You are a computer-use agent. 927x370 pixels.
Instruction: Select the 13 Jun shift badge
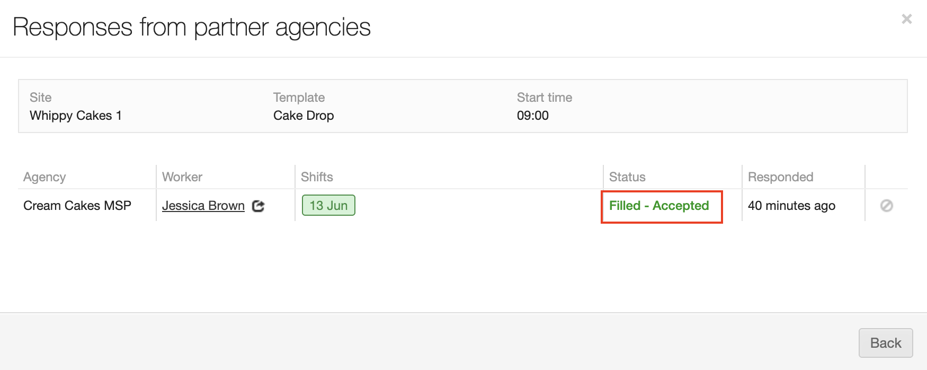pos(328,206)
